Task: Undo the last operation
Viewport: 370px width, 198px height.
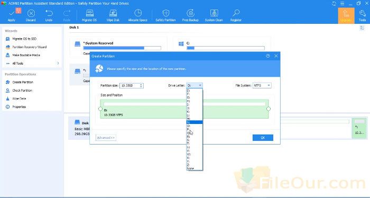Action: [49, 15]
